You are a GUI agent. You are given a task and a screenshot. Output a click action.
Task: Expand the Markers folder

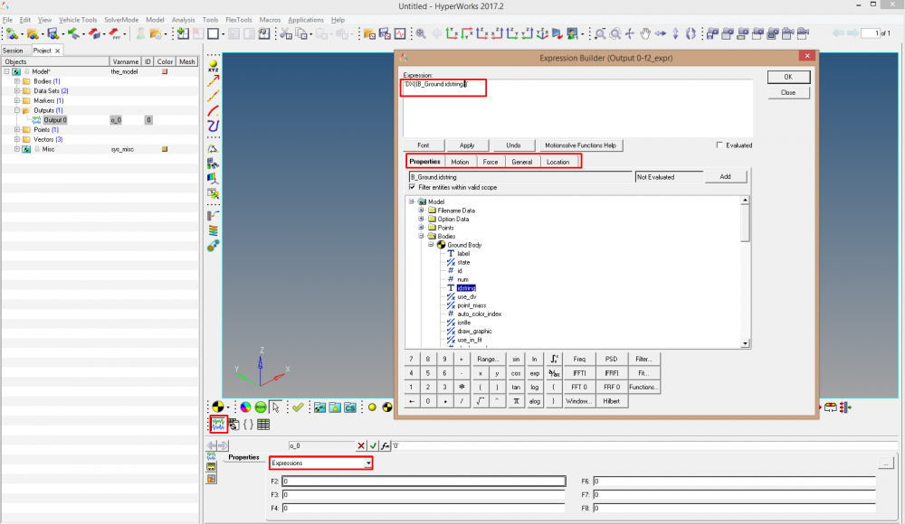17,101
